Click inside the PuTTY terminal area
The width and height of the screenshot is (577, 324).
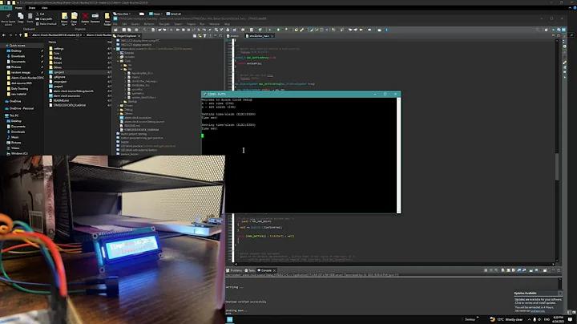[299, 155]
